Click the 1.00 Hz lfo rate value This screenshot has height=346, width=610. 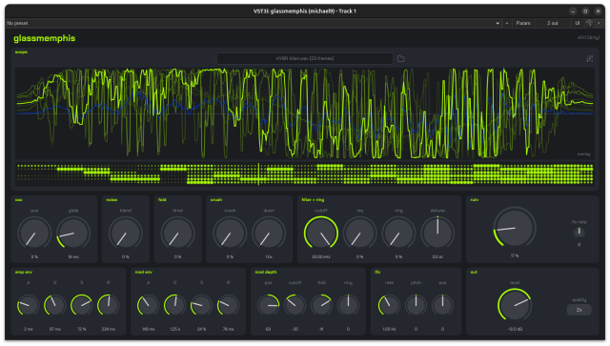389,329
